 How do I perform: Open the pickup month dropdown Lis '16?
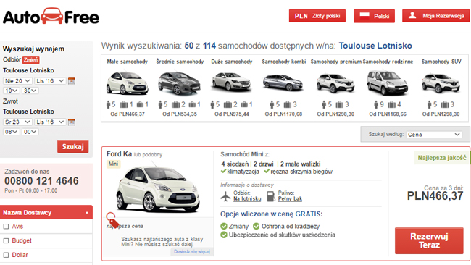tap(50, 80)
